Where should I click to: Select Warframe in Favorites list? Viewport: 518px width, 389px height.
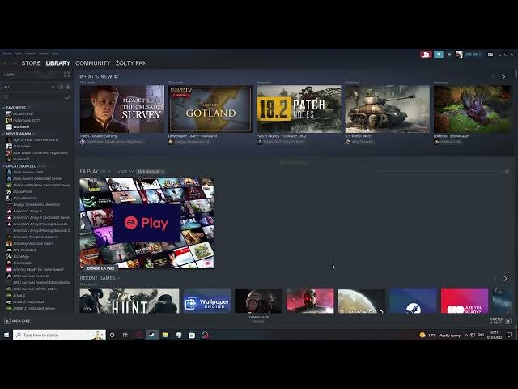click(x=21, y=126)
